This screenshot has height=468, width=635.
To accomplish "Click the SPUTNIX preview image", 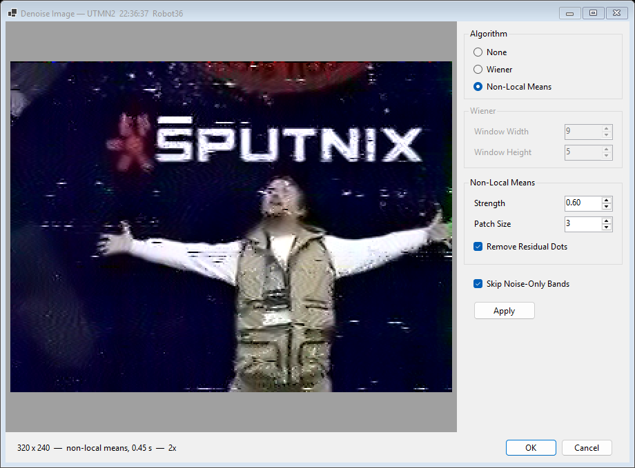I will point(231,227).
